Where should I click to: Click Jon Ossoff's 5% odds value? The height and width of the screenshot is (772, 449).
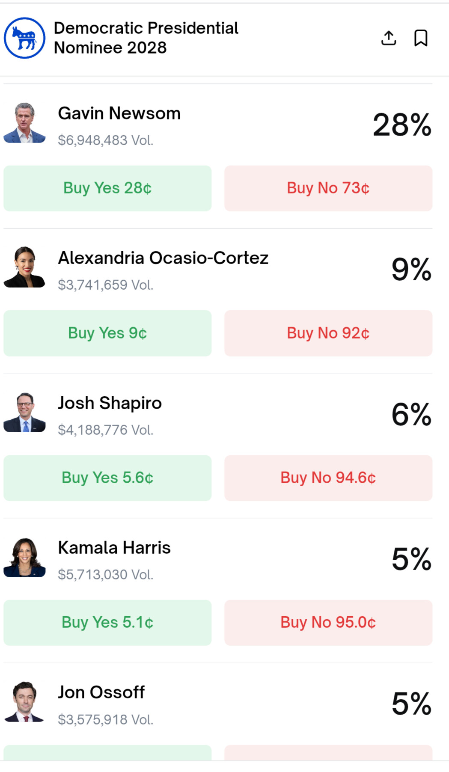[411, 704]
